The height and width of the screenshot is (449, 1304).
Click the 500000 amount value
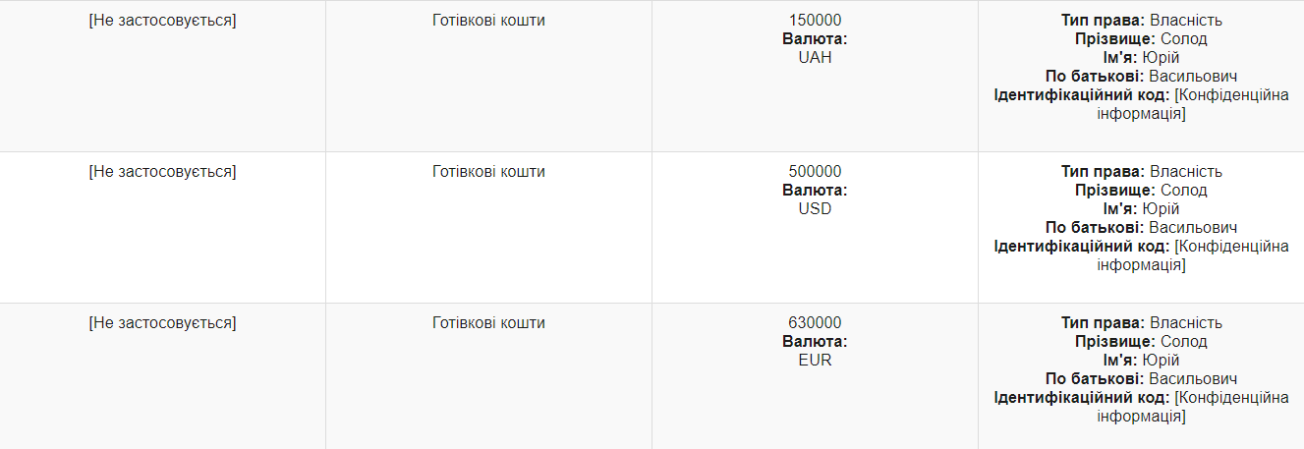point(815,171)
